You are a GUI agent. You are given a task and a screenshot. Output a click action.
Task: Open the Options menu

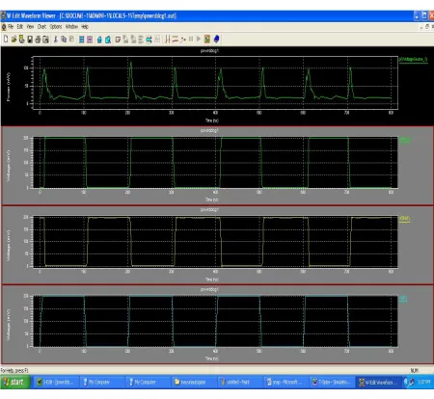(x=56, y=27)
